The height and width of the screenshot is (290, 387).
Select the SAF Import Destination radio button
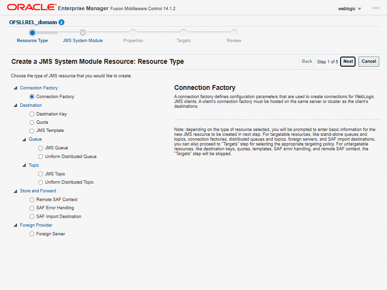point(32,217)
